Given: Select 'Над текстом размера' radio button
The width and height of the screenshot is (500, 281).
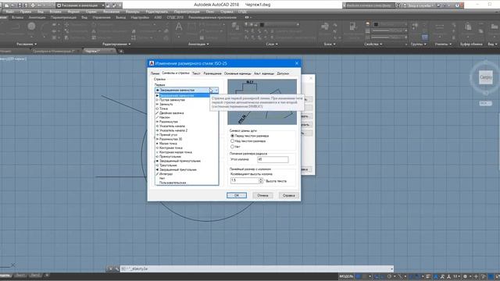Looking at the screenshot, I should (233, 140).
